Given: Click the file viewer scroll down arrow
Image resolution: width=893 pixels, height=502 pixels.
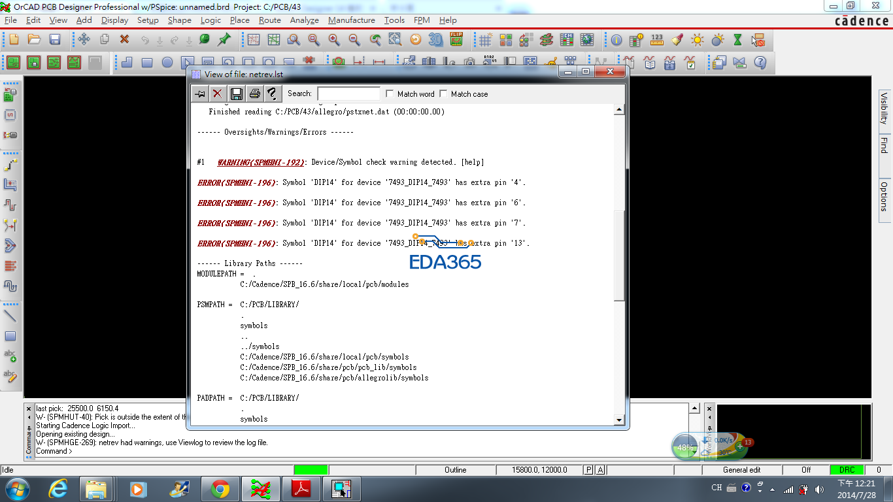Looking at the screenshot, I should pyautogui.click(x=619, y=420).
